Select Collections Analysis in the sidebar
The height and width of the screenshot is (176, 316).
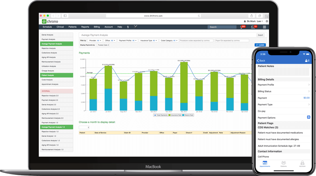56,53
